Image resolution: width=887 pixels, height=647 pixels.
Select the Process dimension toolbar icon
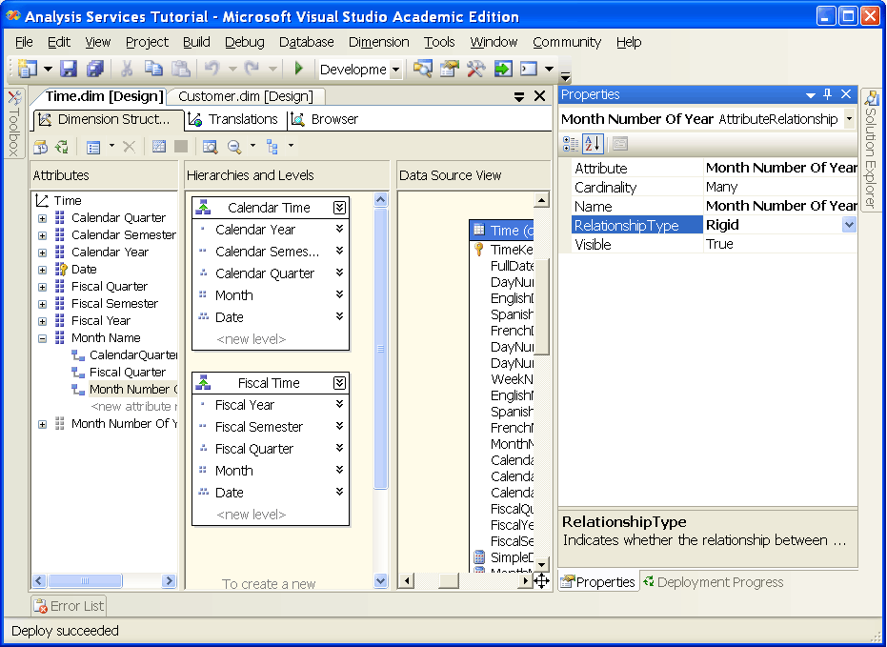[41, 145]
